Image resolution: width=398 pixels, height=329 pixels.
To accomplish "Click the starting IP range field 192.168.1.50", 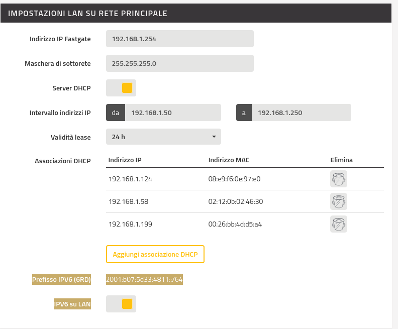I will coord(173,113).
